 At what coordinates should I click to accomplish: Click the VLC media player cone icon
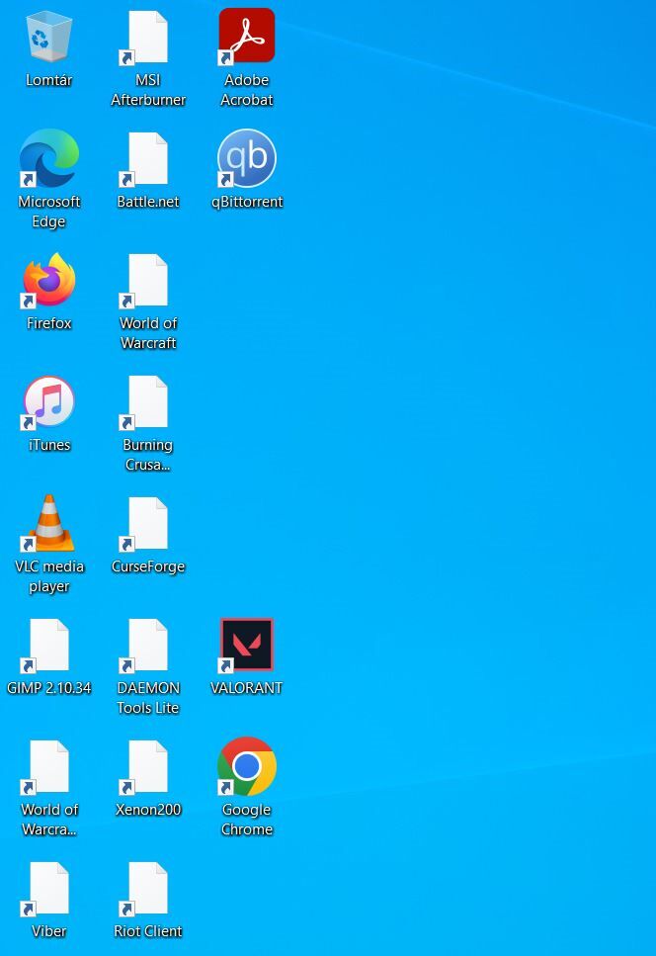(48, 523)
